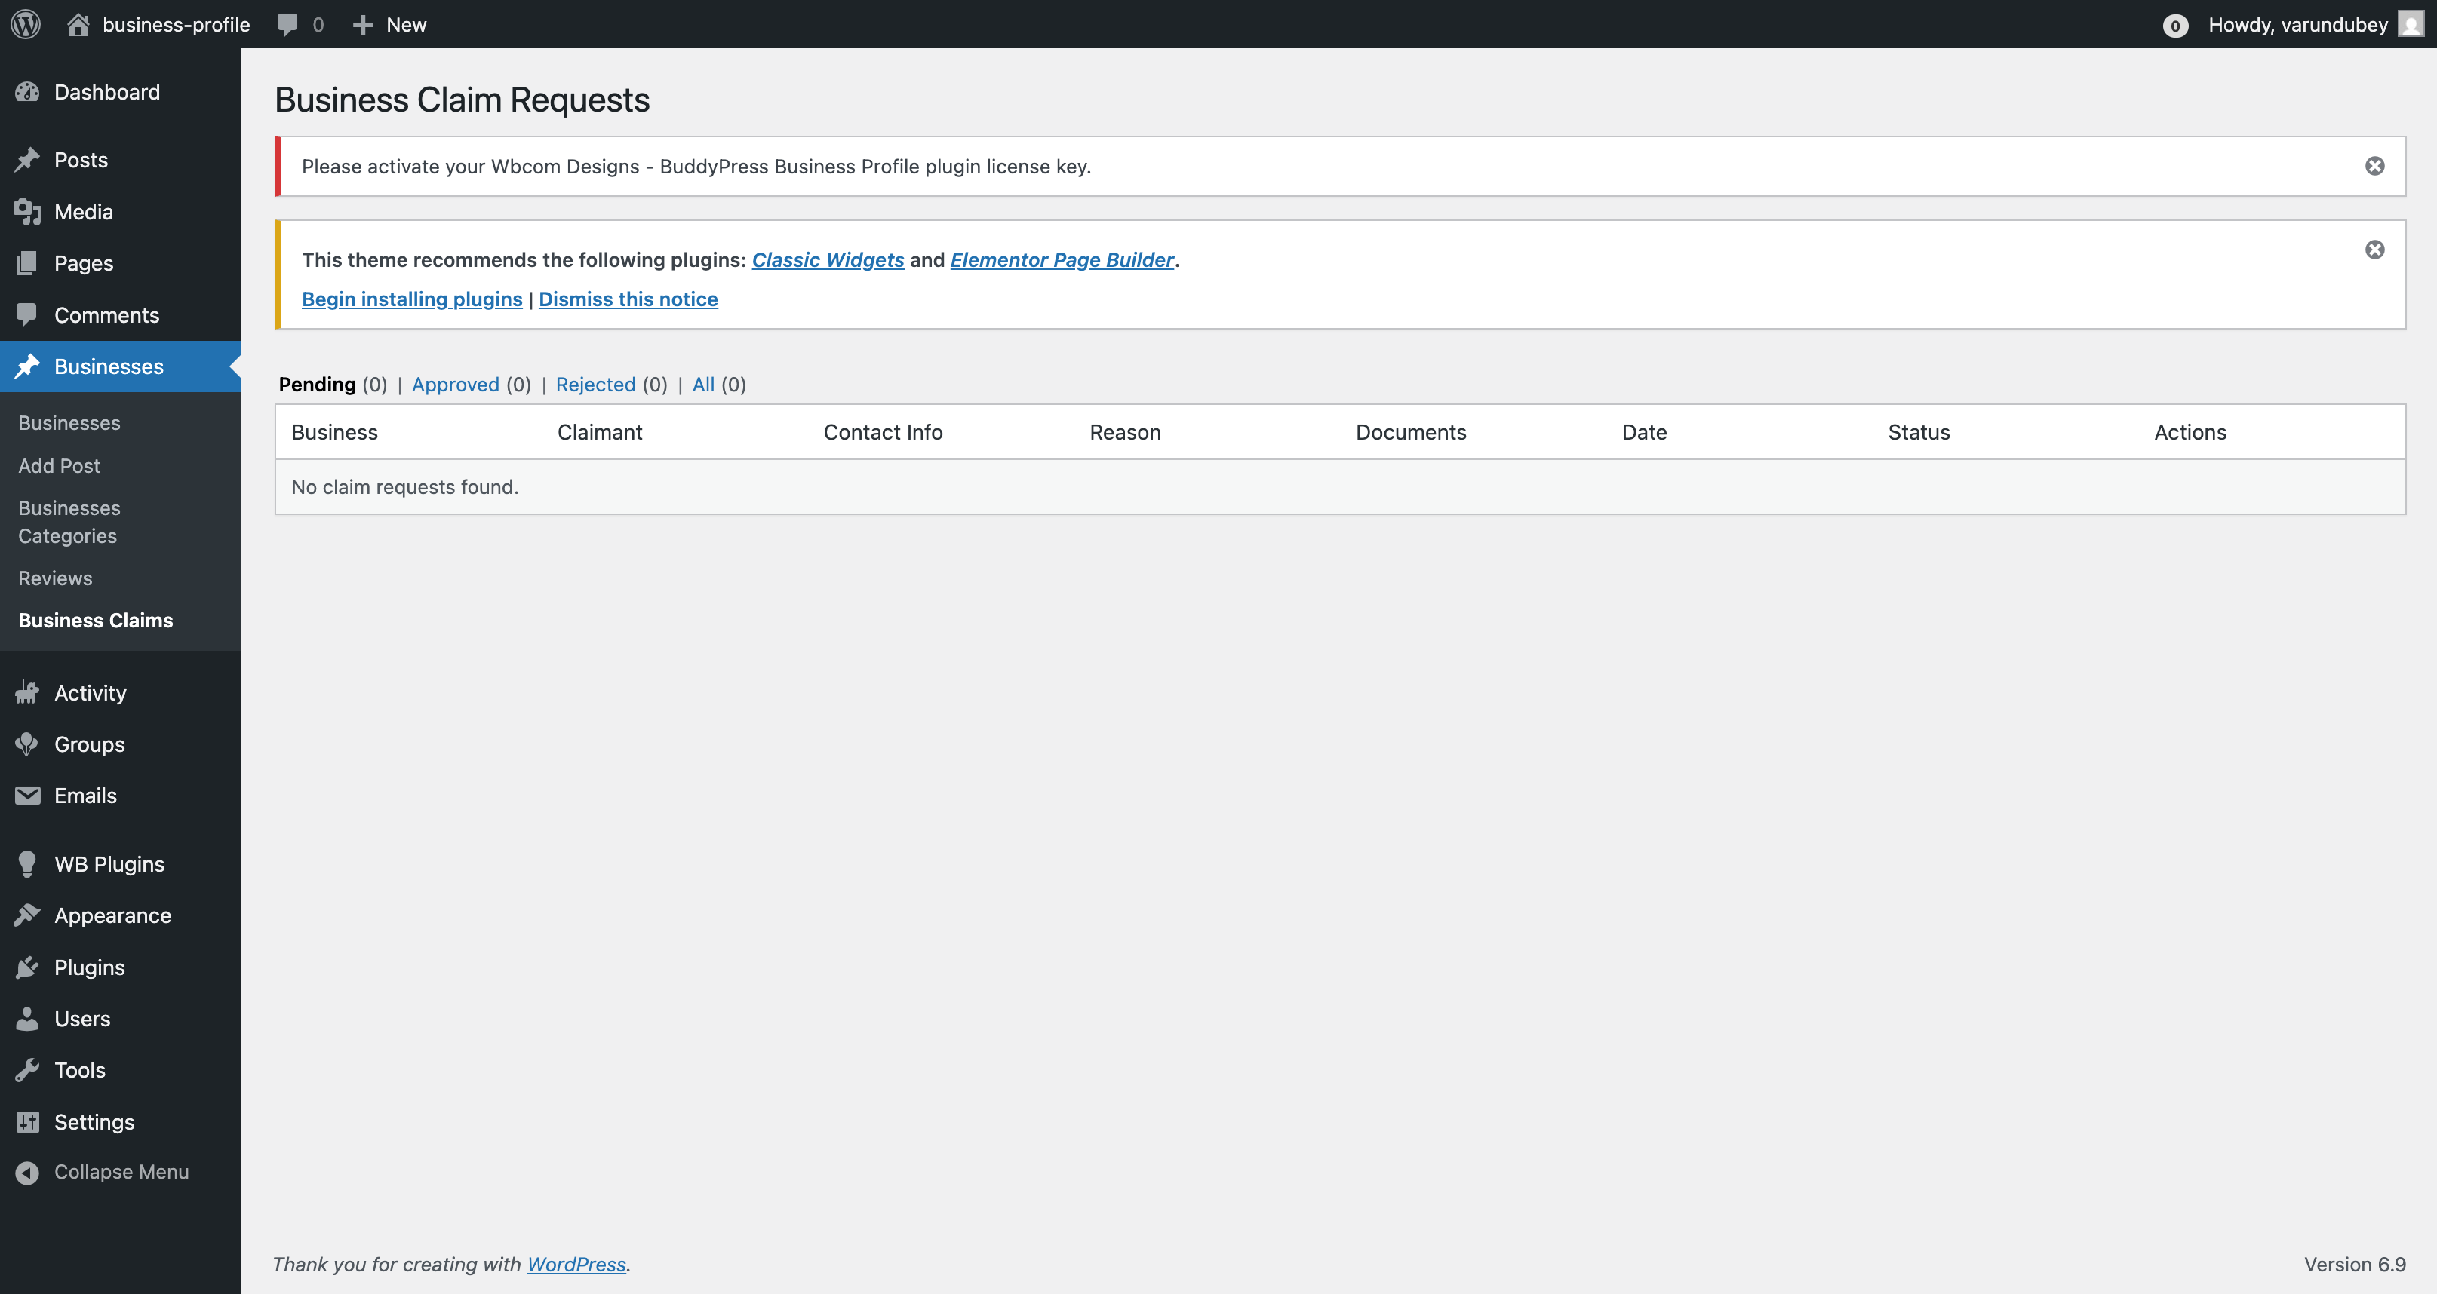
Task: Click the Users person icon
Action: click(27, 1018)
